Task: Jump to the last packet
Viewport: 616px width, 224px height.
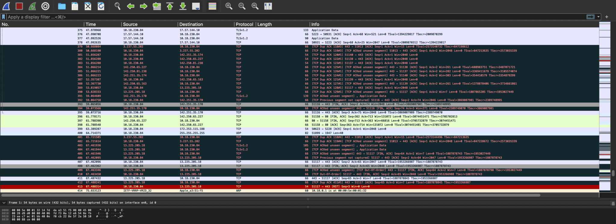Action: click(183, 6)
